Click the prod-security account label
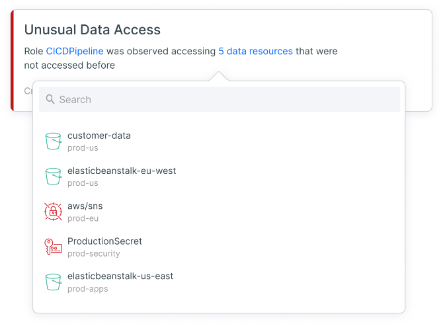 tap(93, 253)
